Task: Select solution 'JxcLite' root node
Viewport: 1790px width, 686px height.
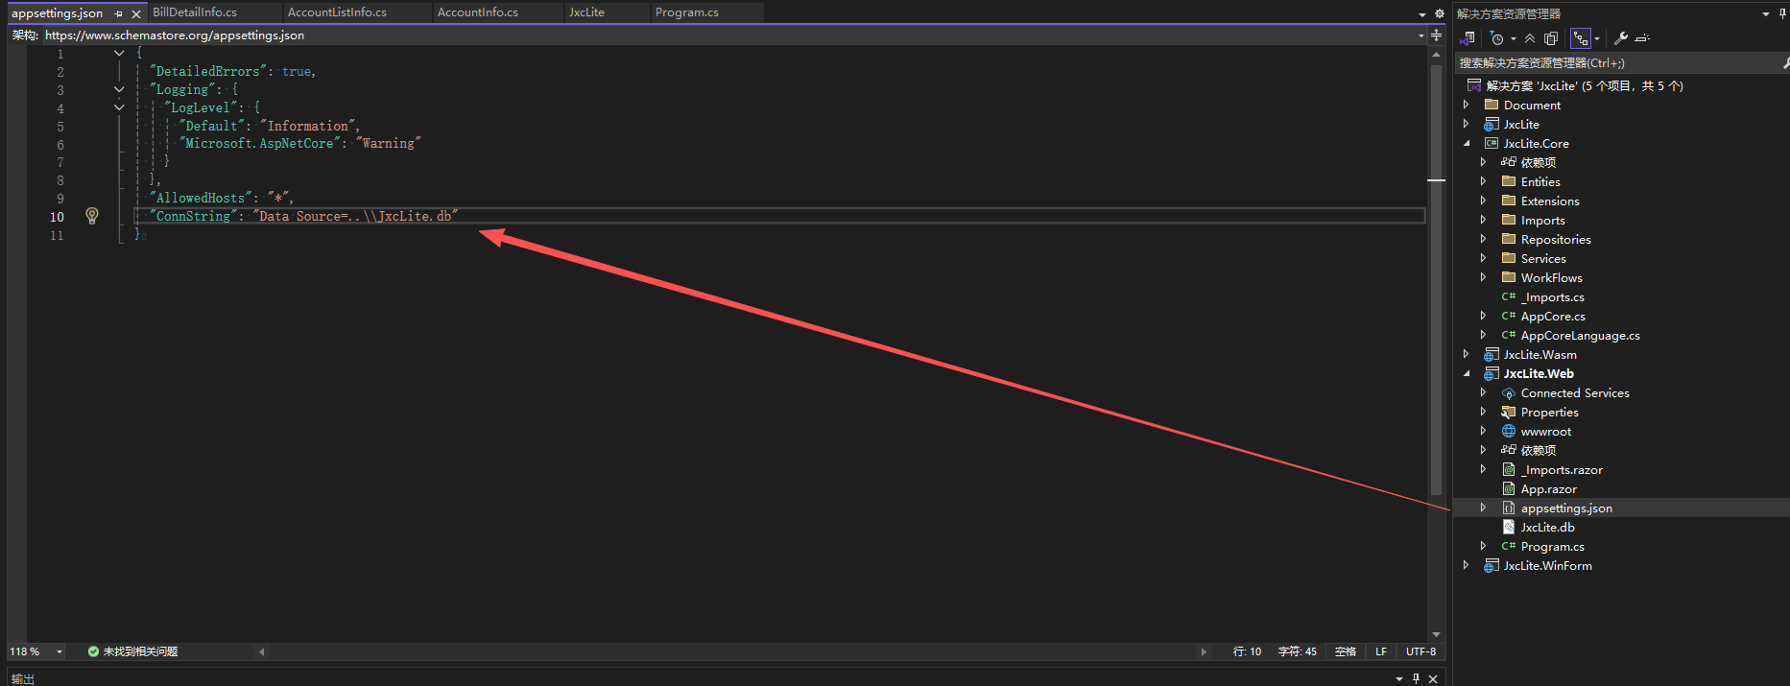Action: [1585, 85]
